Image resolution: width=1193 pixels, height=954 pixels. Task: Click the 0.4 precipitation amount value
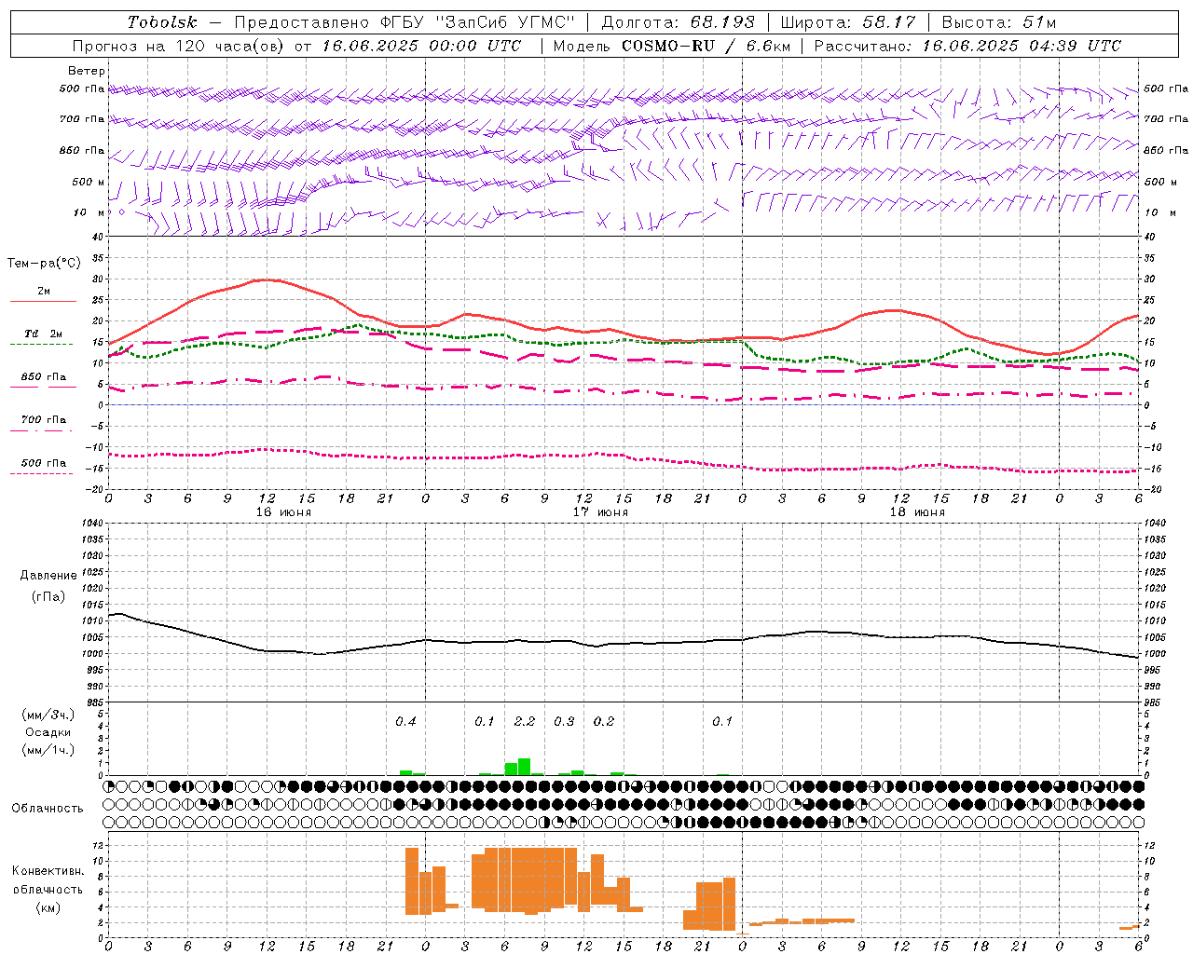tap(405, 722)
